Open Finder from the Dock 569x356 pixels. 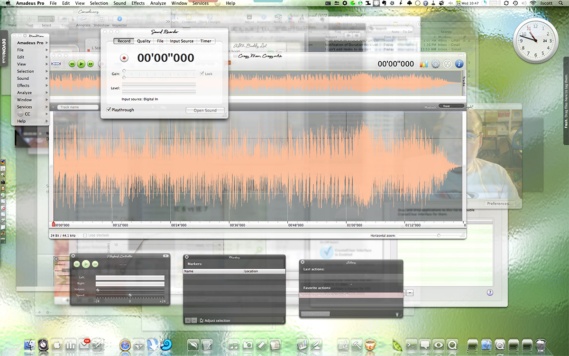(30, 345)
